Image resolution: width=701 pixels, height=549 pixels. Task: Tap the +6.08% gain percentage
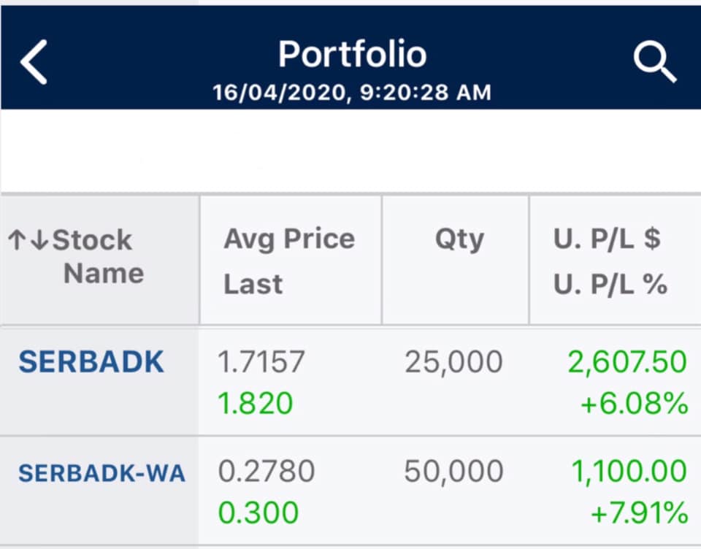pyautogui.click(x=634, y=403)
